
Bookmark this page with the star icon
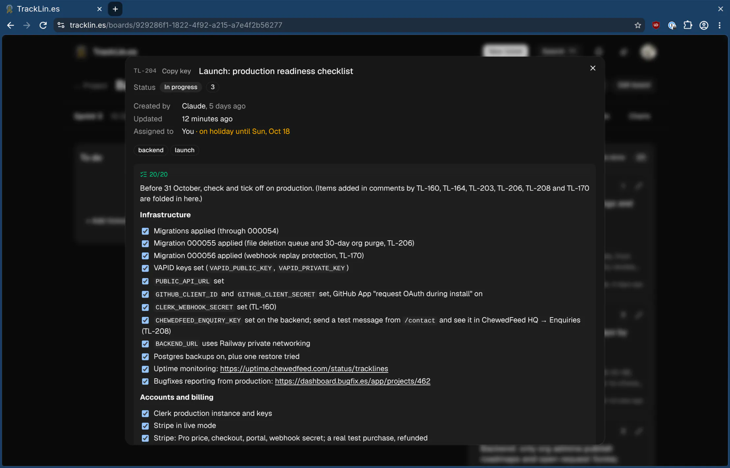638,25
